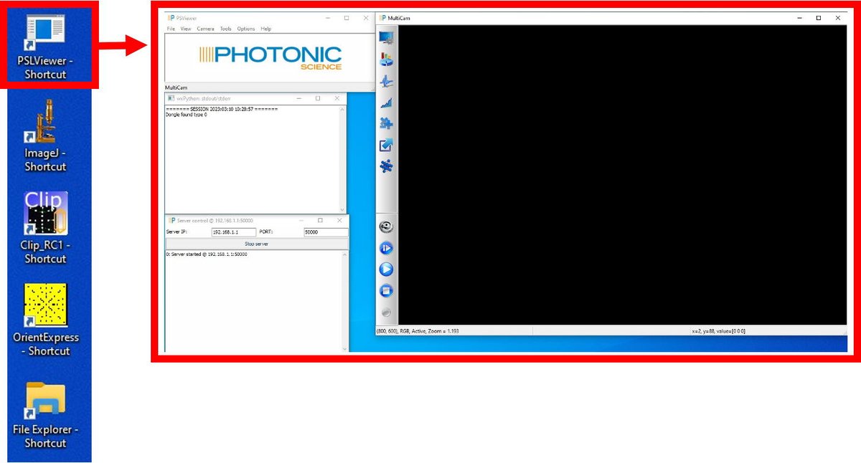The image size is (861, 463).
Task: Click the puzzle piece icon in MultiCam toolbar
Action: click(x=386, y=123)
